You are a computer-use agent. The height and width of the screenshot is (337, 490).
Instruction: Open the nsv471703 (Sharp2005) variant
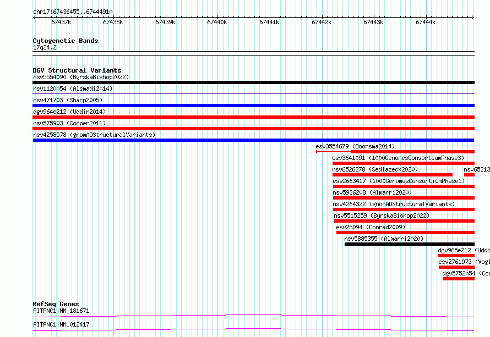68,100
